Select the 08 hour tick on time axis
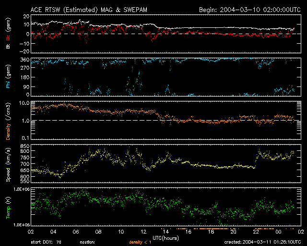The width and height of the screenshot is (307, 246). pyautogui.click(x=100, y=232)
